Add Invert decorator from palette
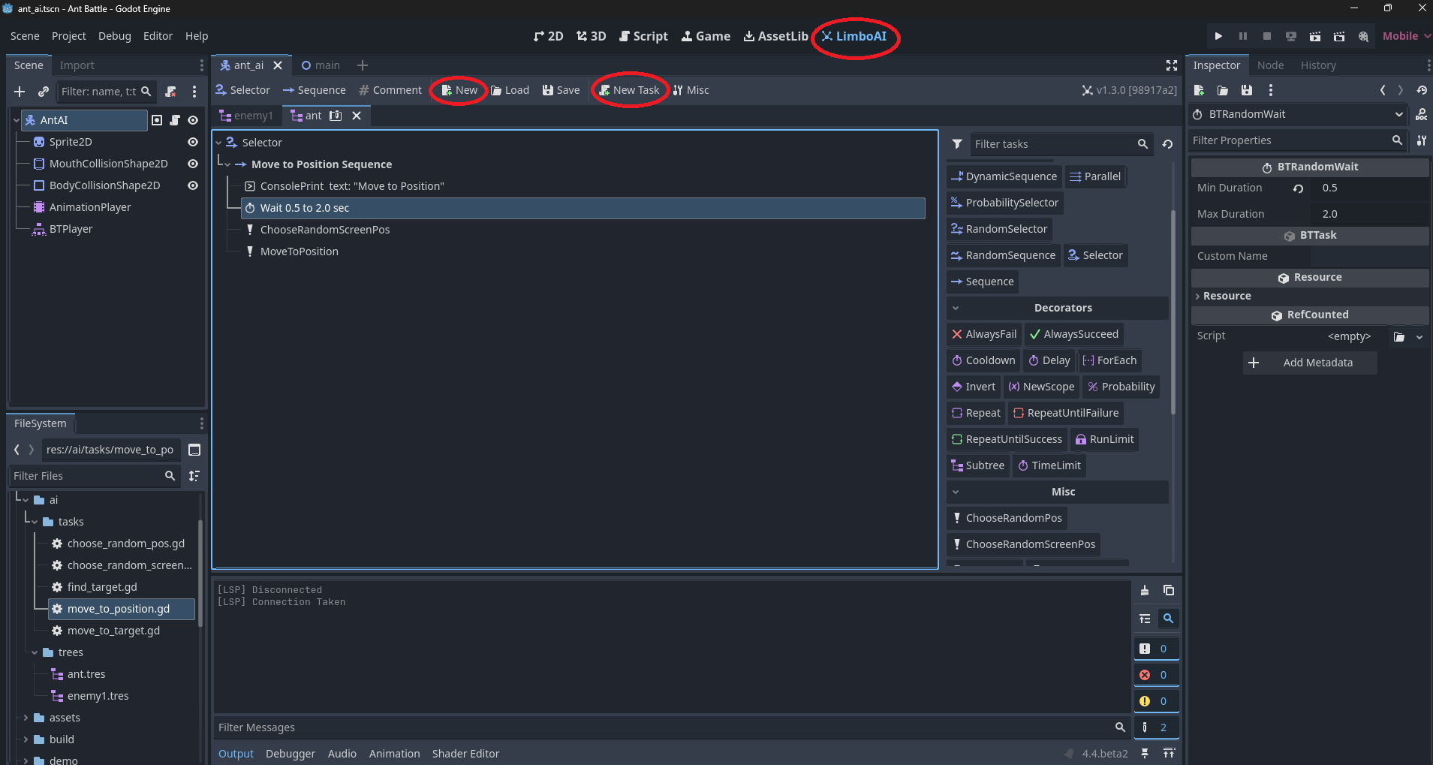 [974, 387]
